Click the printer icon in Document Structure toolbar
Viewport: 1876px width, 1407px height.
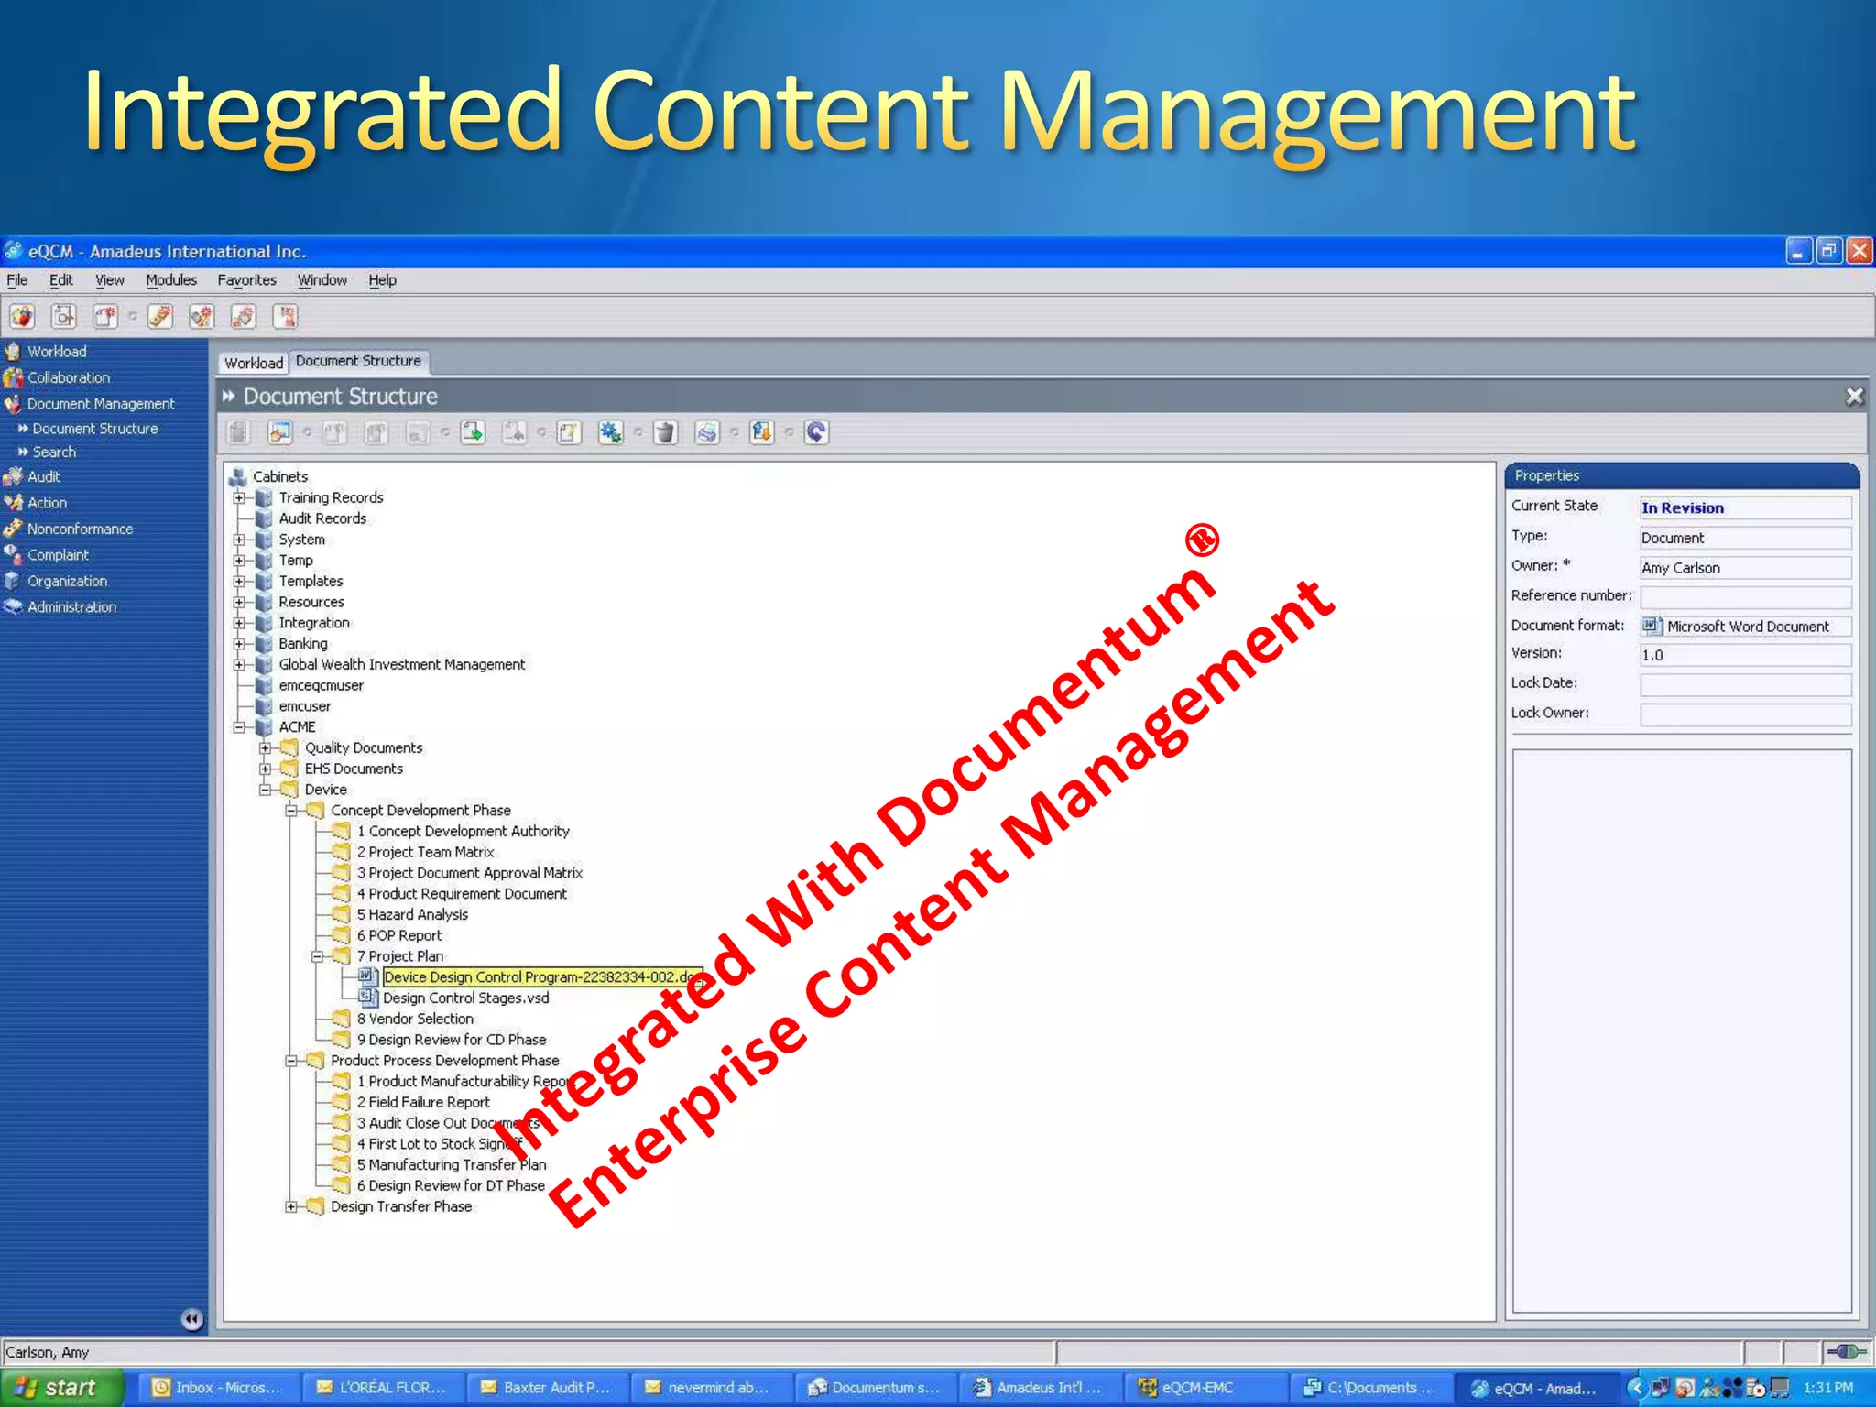click(706, 432)
